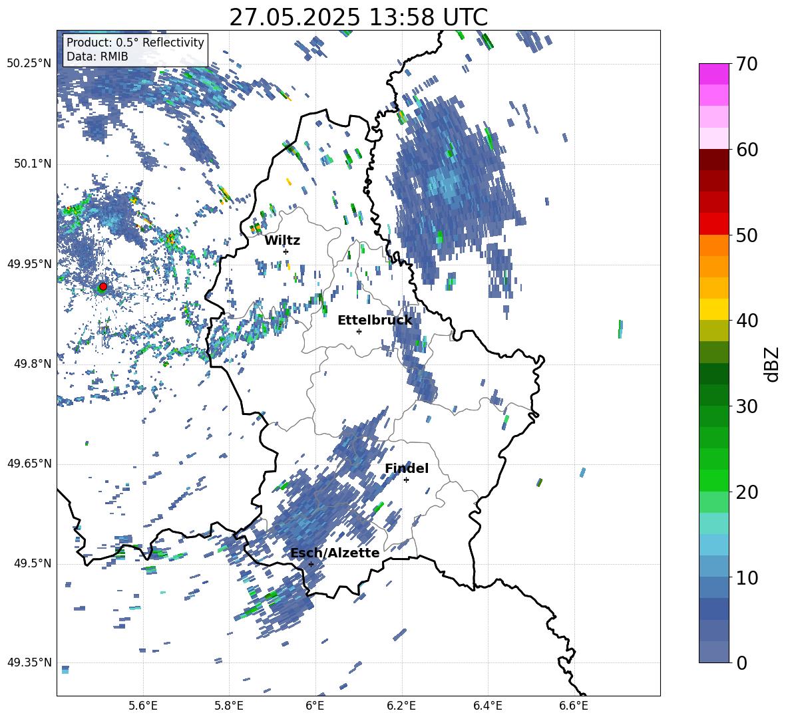Select the Wiltz city label

282,241
